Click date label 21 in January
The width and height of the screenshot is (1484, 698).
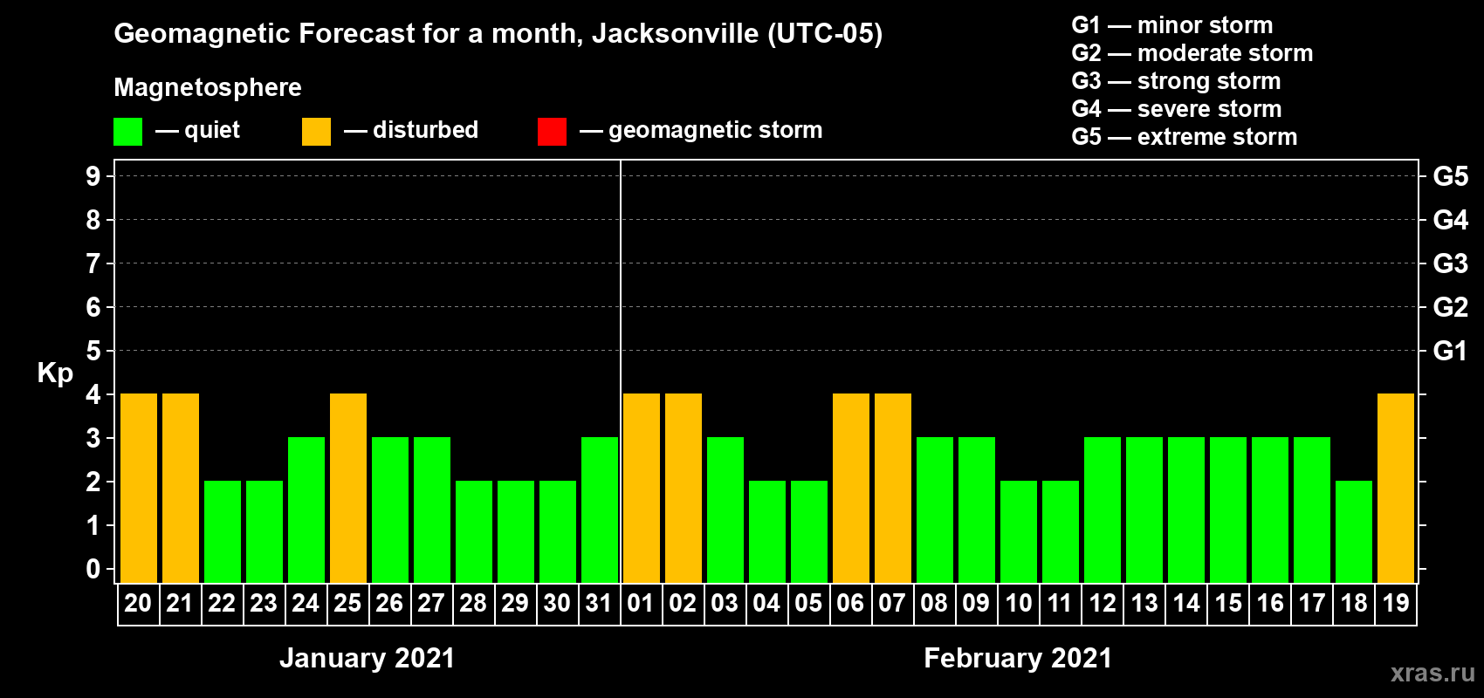click(x=180, y=604)
